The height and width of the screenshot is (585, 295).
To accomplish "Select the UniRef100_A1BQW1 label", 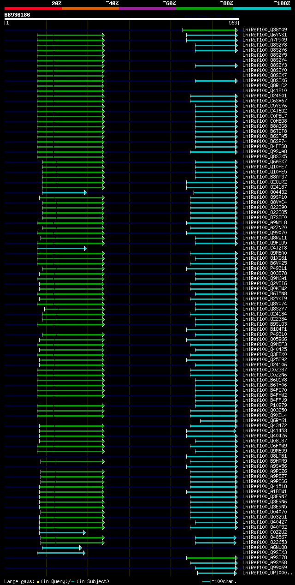I will [x=265, y=492].
